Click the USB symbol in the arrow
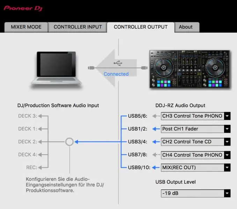Viewport: 237px width, 209px height. pyautogui.click(x=118, y=63)
